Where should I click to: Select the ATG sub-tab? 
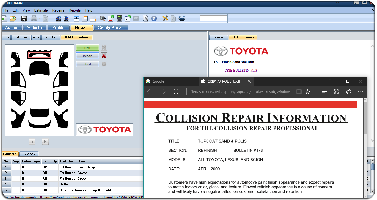(x=36, y=37)
